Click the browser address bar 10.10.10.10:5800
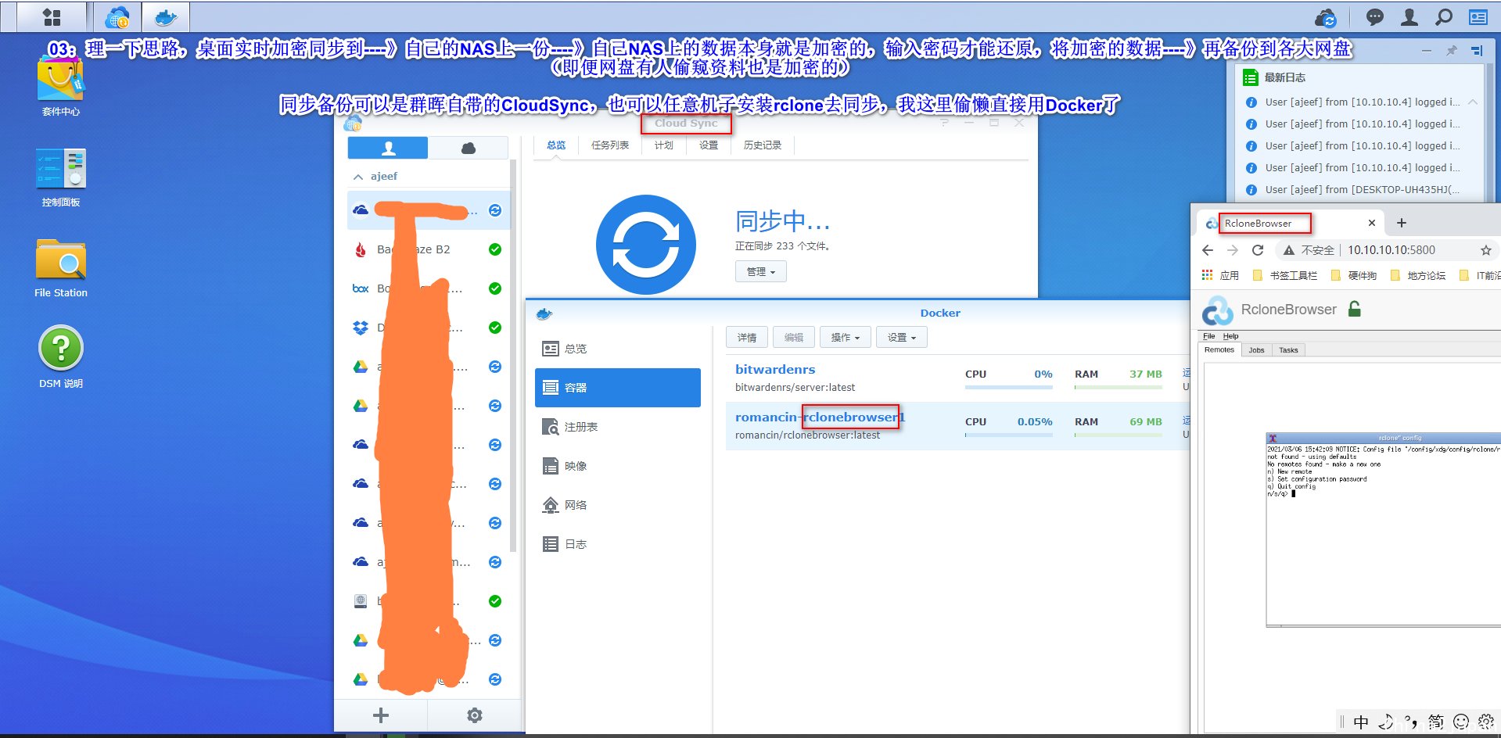 tap(1391, 250)
